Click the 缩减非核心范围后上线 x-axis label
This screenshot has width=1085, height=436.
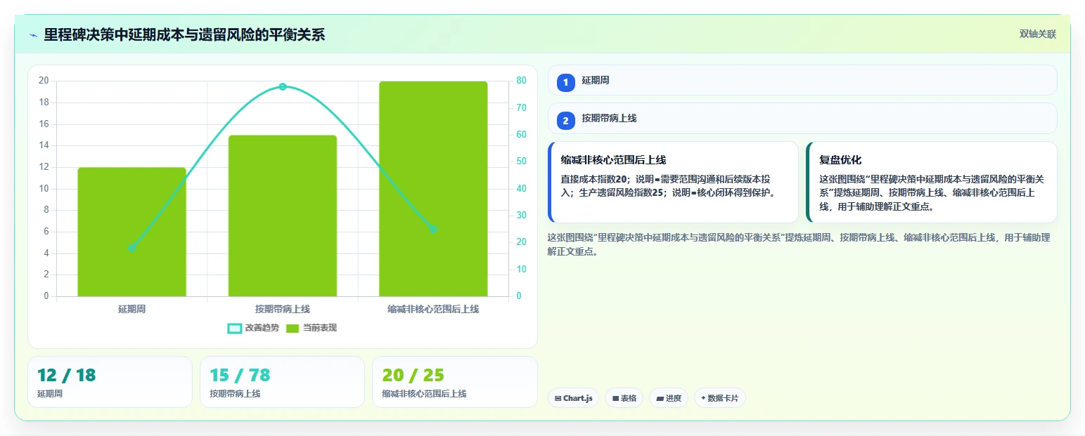(433, 309)
